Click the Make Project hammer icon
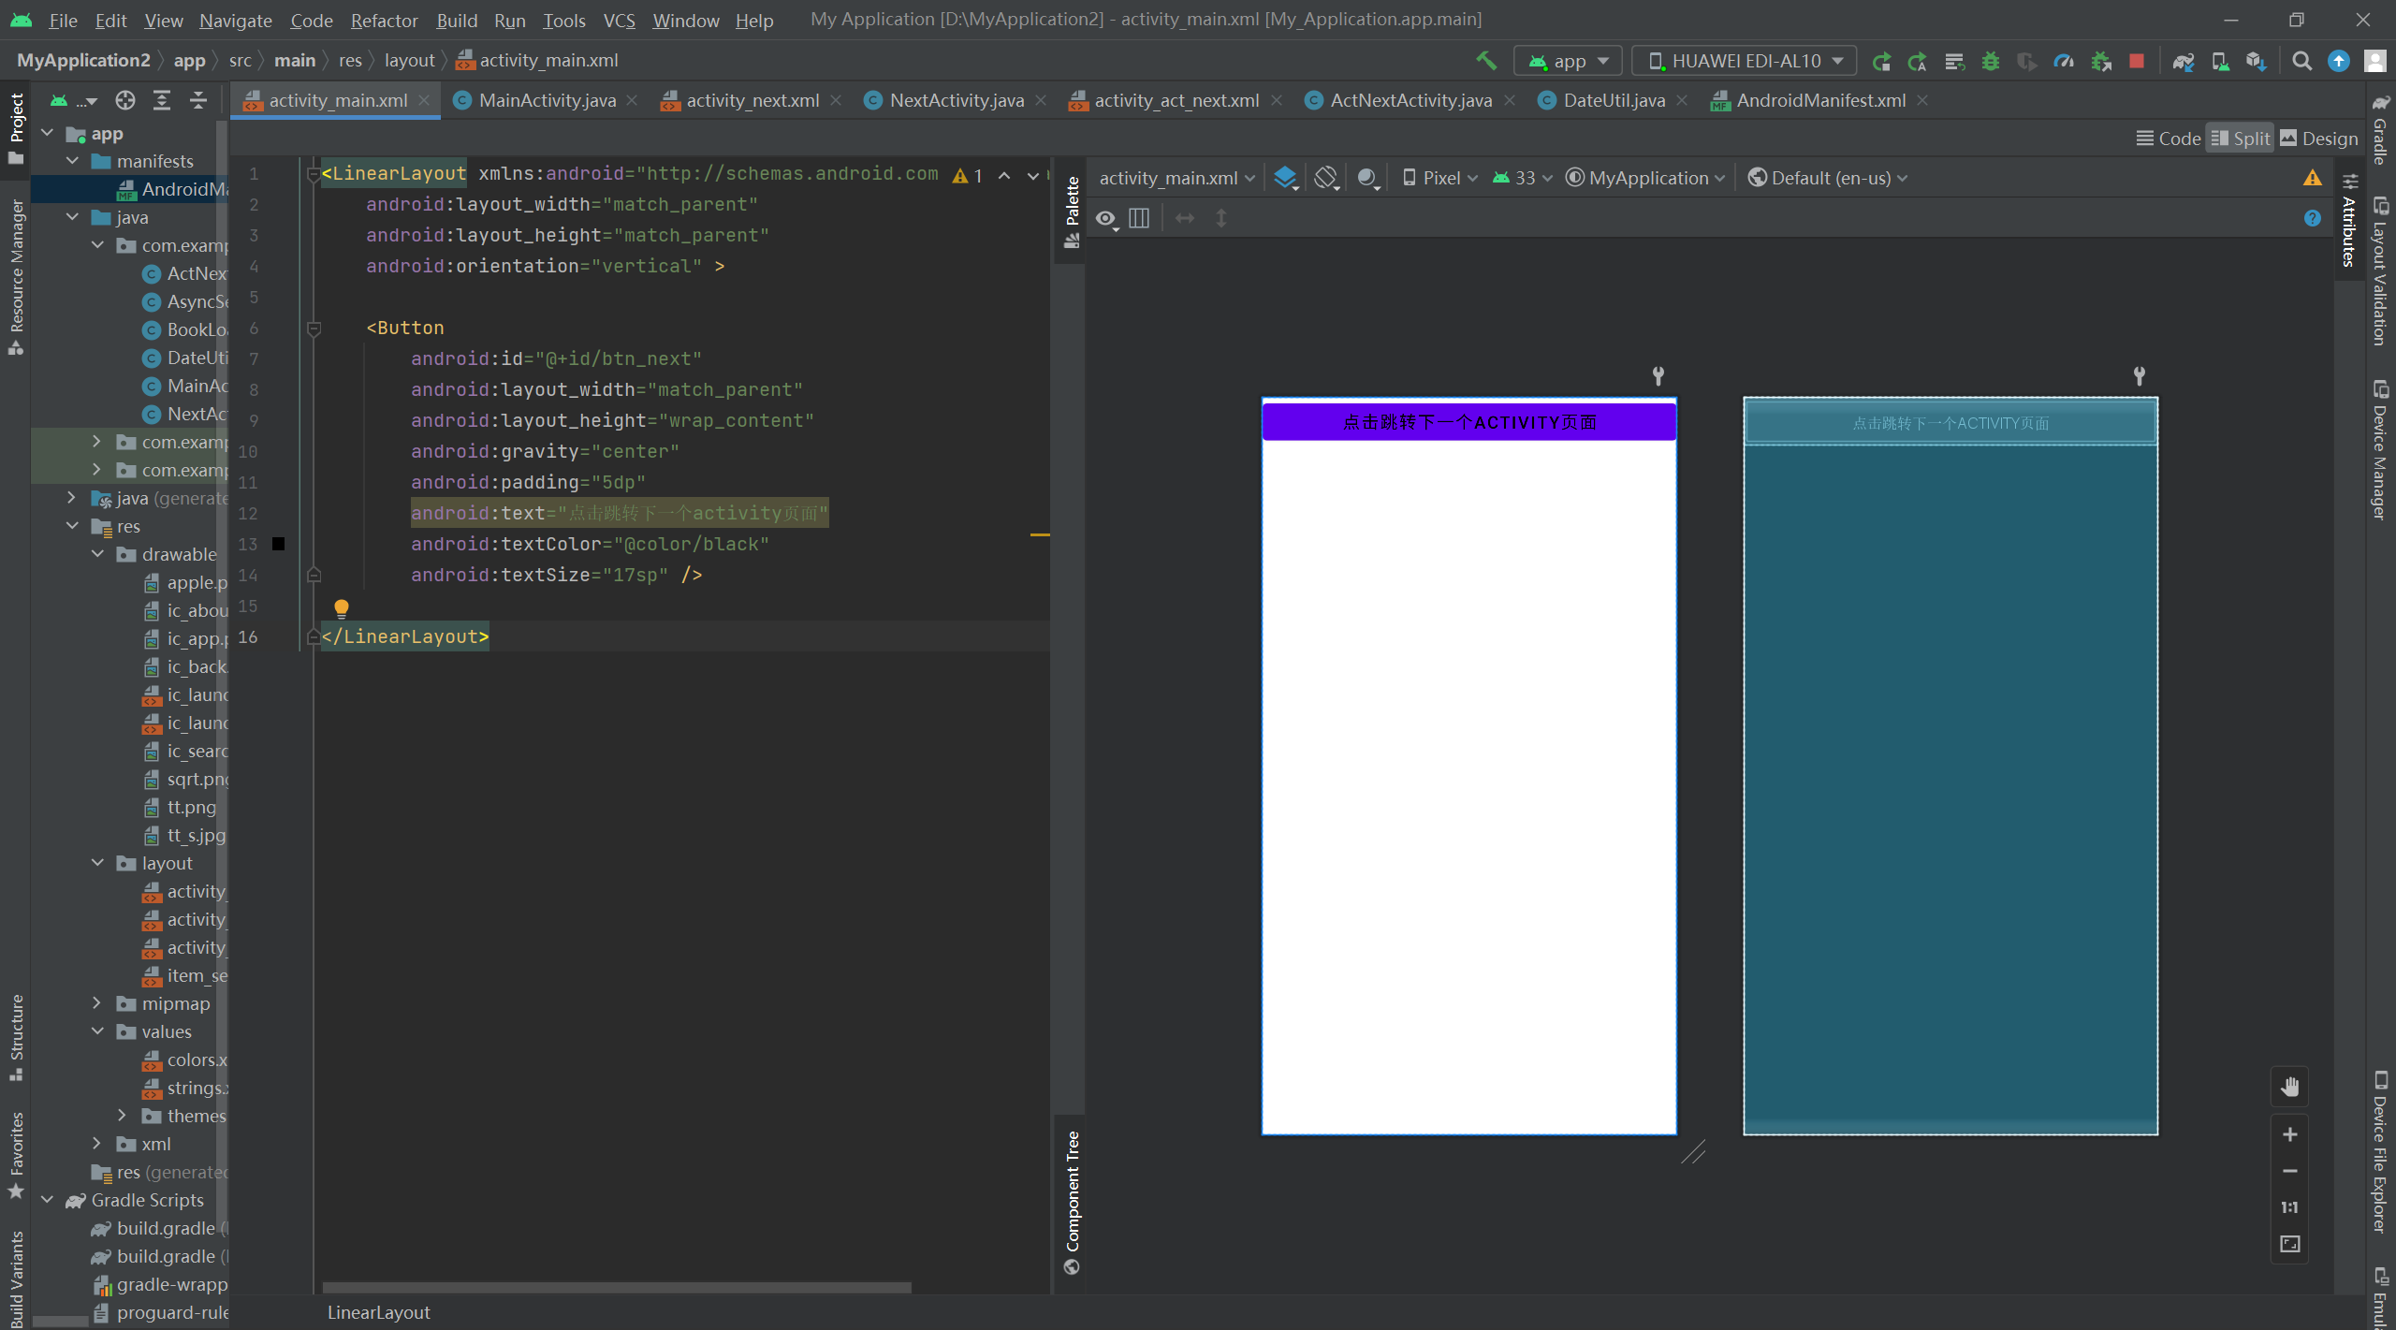Viewport: 2396px width, 1330px height. click(x=1485, y=61)
